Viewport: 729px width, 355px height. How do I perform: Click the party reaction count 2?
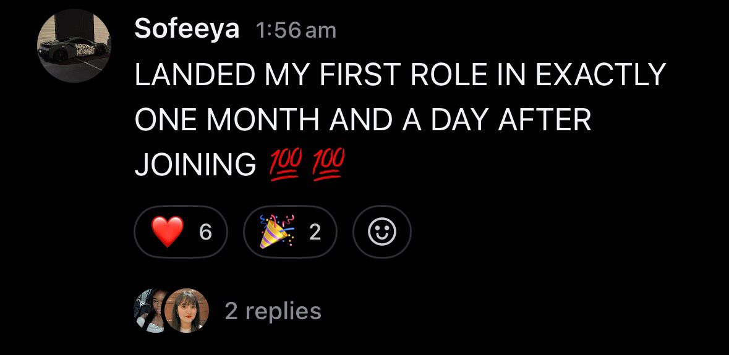[315, 233]
